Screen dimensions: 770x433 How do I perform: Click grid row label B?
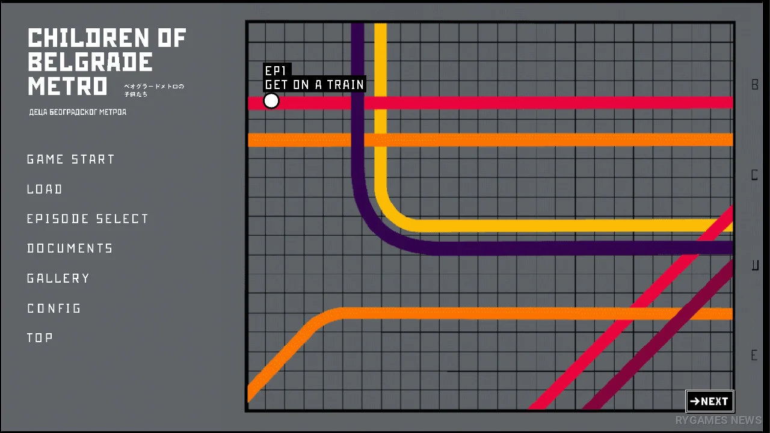click(x=755, y=84)
